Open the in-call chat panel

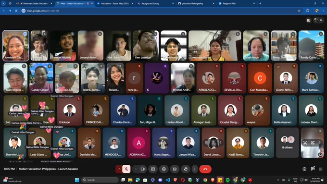point(313,169)
